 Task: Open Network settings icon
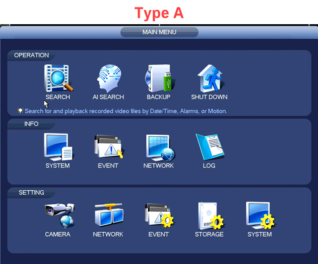point(109,215)
